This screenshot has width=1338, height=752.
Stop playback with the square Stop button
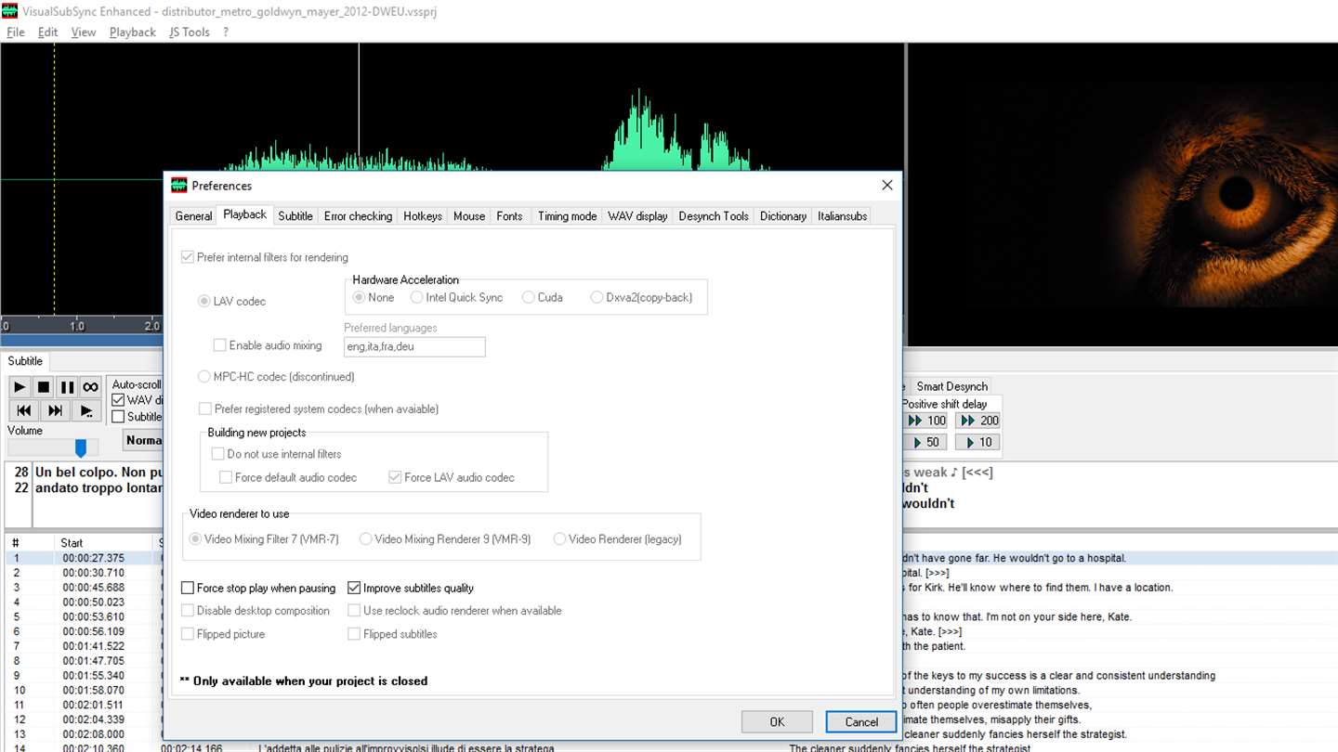(x=44, y=387)
